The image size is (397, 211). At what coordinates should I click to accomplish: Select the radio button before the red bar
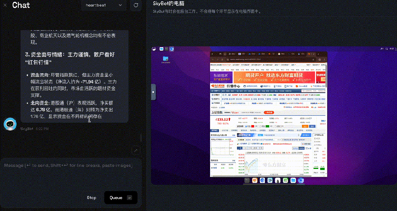point(246,126)
